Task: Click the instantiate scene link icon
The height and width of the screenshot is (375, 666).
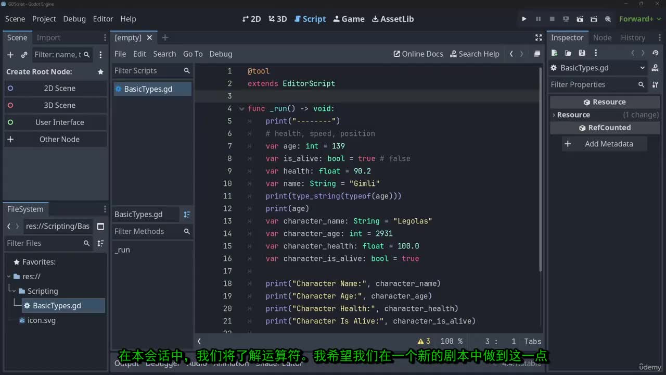Action: (x=24, y=55)
